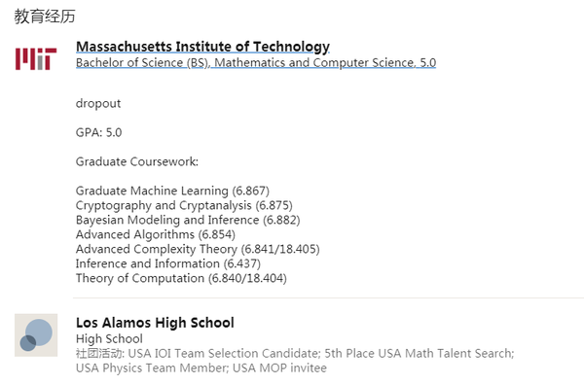584x385 pixels.
Task: Click the word dropout in the description
Action: coord(98,103)
